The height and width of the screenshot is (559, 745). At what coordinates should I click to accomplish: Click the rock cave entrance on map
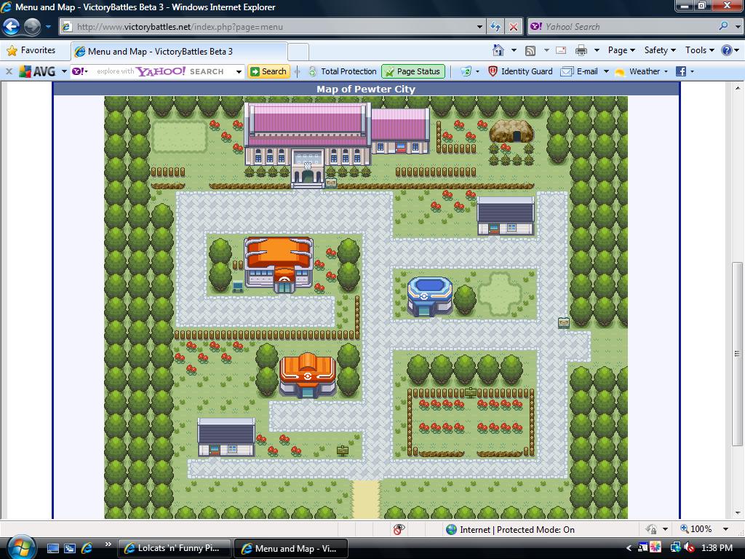pyautogui.click(x=511, y=131)
